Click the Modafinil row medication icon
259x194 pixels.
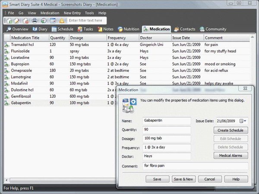pos(7,84)
